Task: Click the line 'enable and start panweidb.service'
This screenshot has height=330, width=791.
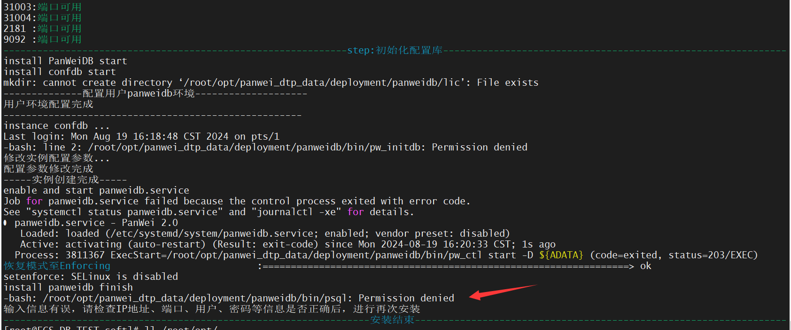Action: 96,190
